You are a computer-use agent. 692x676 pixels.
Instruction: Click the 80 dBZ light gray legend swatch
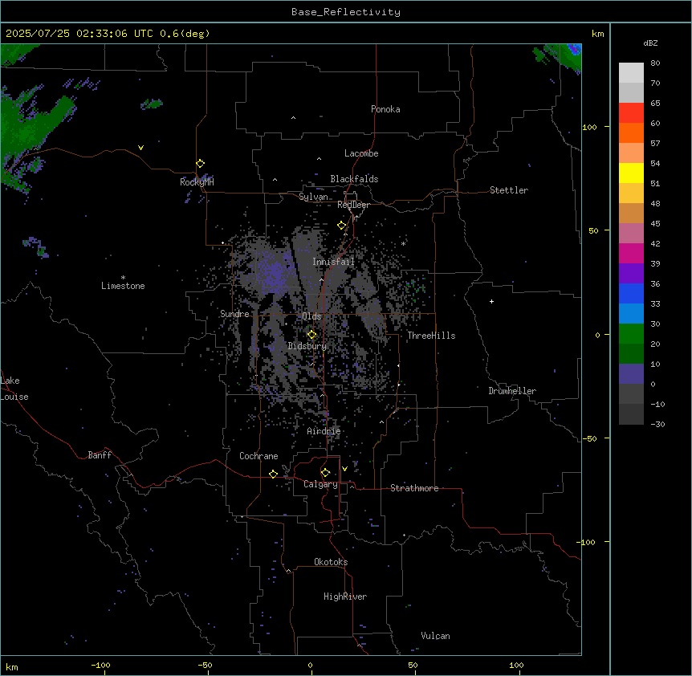point(631,72)
